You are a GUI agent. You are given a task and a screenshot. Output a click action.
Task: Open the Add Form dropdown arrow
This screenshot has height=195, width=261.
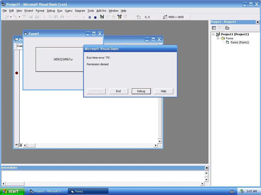[19, 17]
